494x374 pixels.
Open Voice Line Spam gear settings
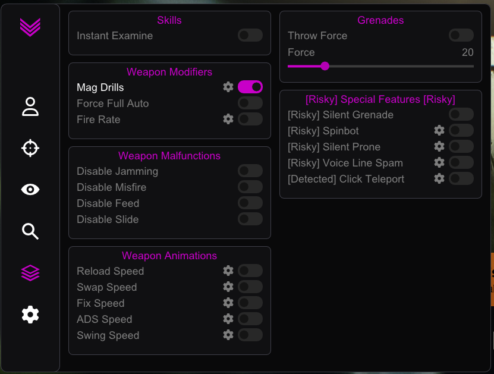[x=439, y=162]
